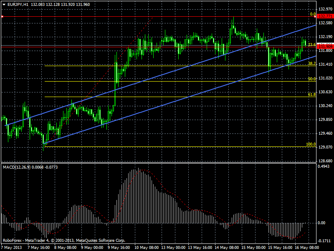The image size is (334, 251).
Task: Select the Fibonacci 38.2 level label
Action: click(312, 64)
